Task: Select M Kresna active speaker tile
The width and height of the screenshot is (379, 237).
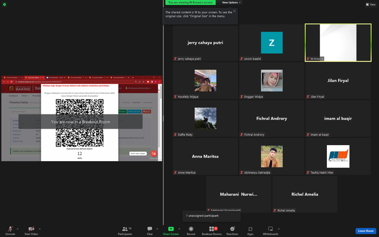Action: point(338,43)
